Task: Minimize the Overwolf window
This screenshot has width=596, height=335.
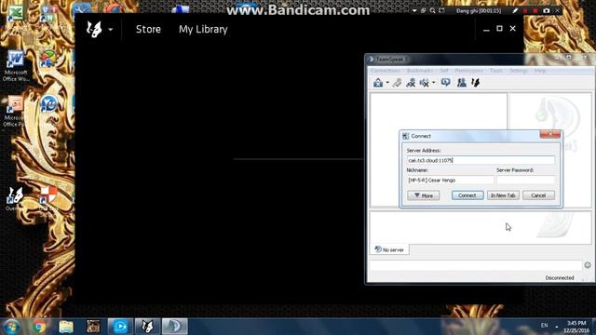Action: click(x=486, y=29)
